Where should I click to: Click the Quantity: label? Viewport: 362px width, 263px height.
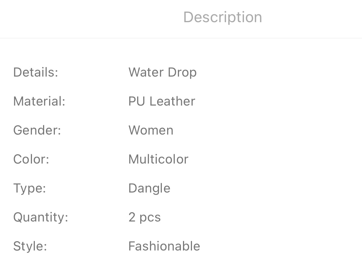[41, 217]
